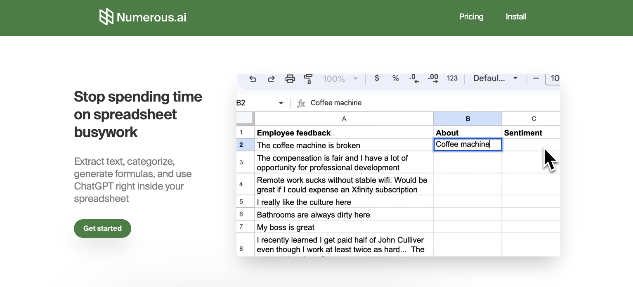This screenshot has height=287, width=633.
Task: Click the Employee feedback header cell
Action: coord(344,133)
